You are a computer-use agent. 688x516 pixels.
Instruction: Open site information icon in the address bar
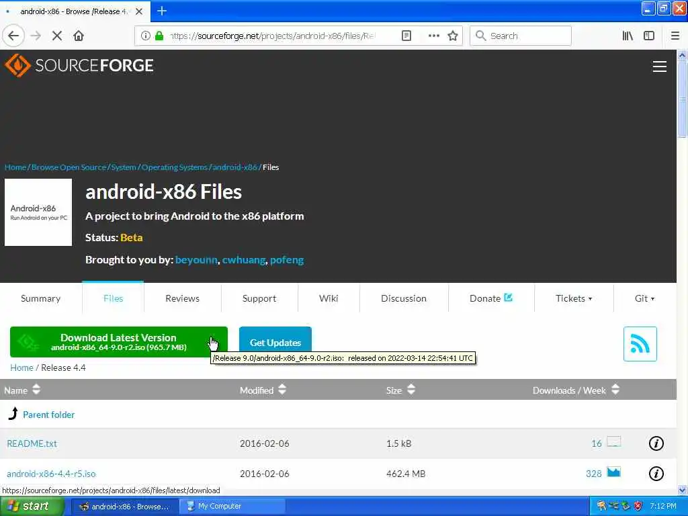click(x=146, y=36)
